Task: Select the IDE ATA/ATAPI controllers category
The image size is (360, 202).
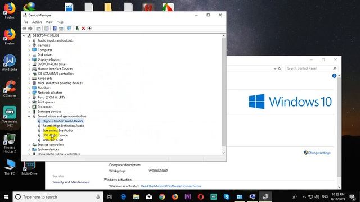Action: coord(56,74)
